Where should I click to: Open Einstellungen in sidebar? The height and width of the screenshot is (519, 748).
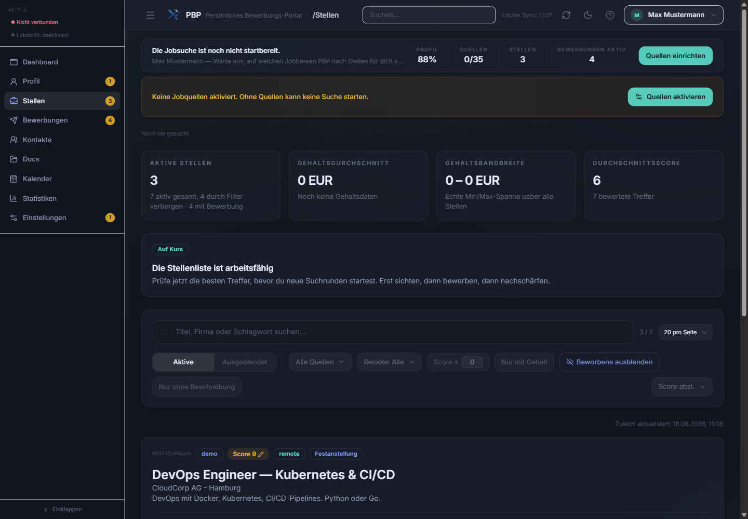(62, 217)
